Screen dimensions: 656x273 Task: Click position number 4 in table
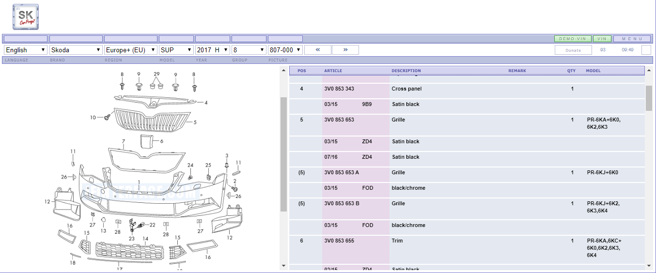[301, 89]
